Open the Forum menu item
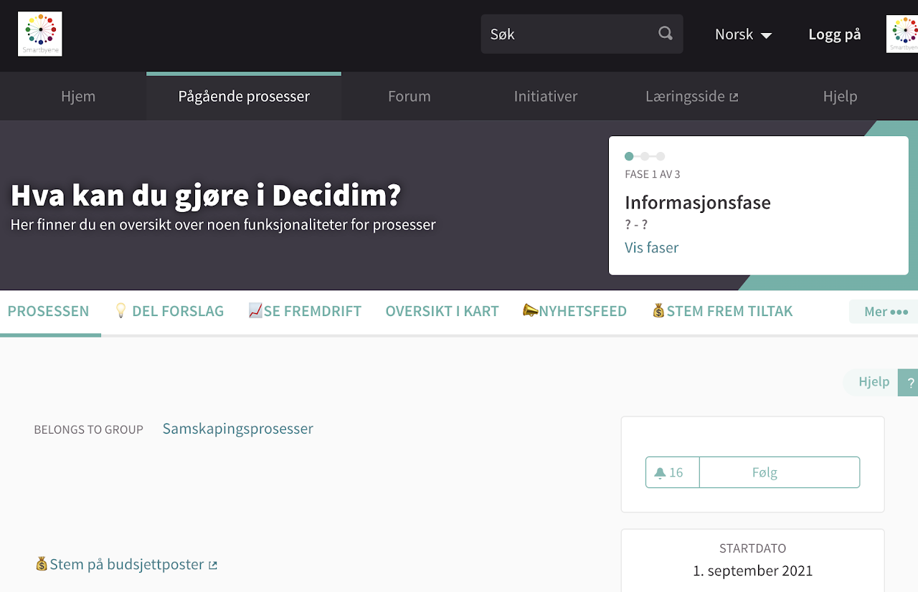This screenshot has height=592, width=918. click(410, 96)
